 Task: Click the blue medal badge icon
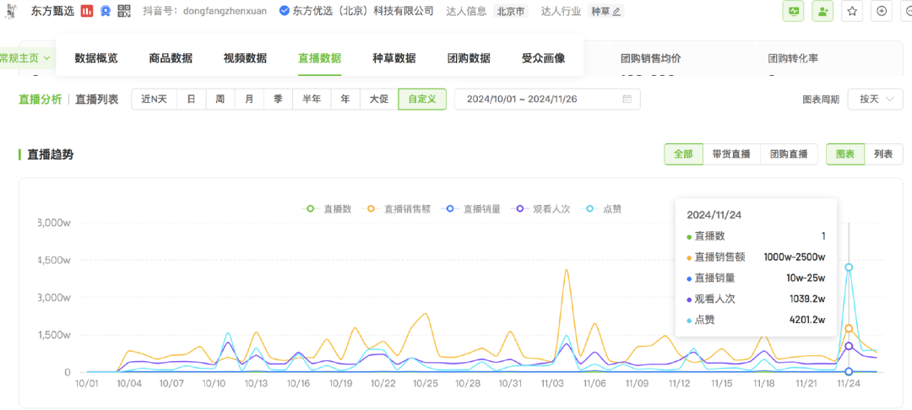pyautogui.click(x=106, y=11)
